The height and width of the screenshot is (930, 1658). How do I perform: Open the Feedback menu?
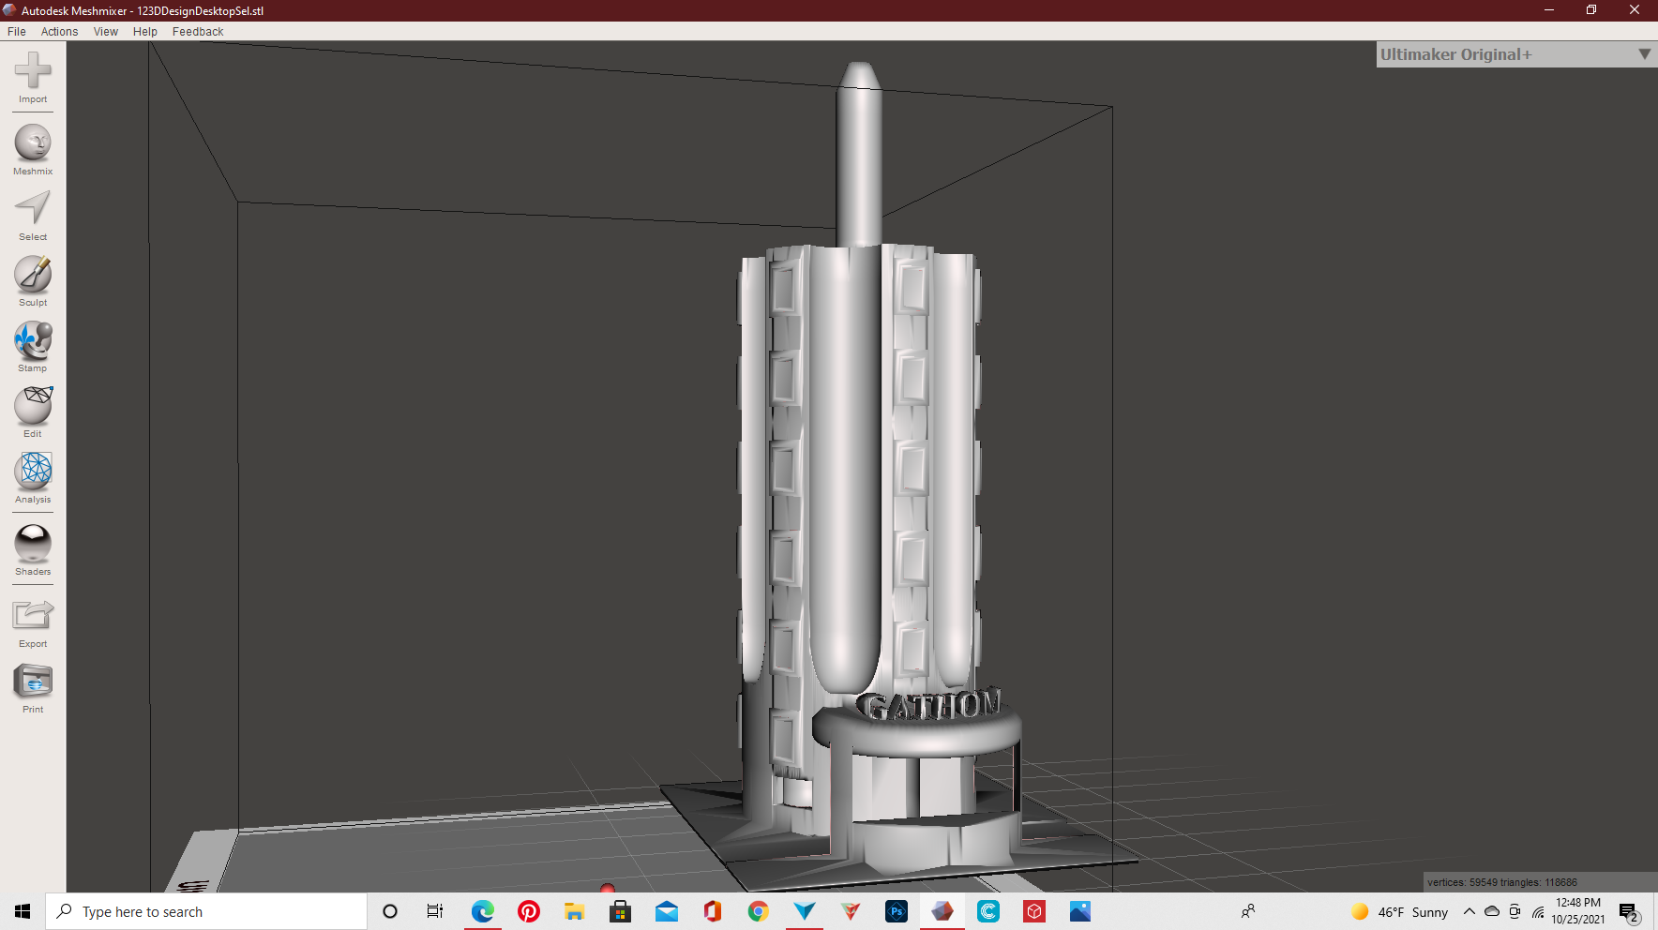coord(198,31)
